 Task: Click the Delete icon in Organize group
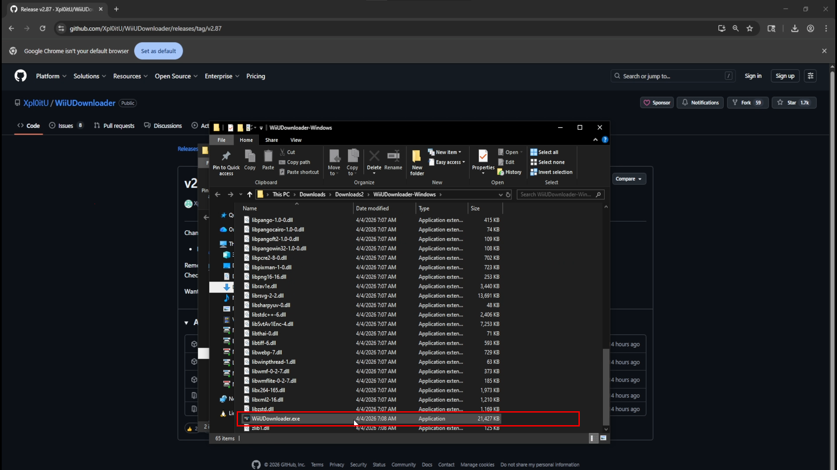[x=374, y=156]
